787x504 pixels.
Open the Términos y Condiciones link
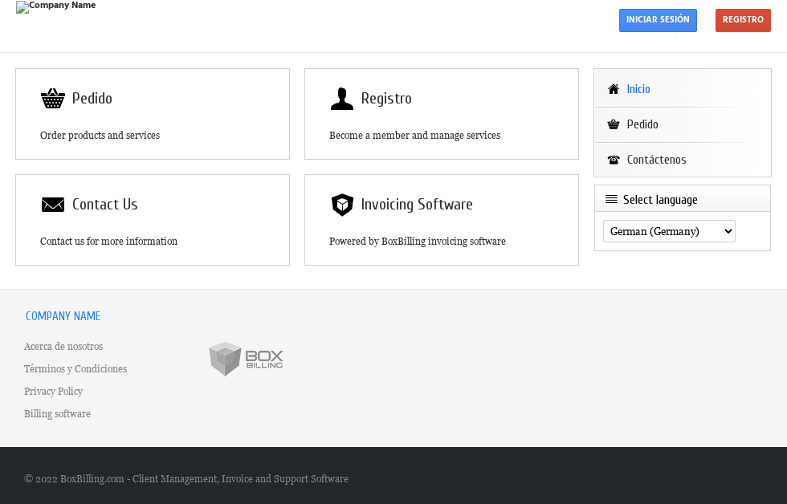click(x=75, y=368)
